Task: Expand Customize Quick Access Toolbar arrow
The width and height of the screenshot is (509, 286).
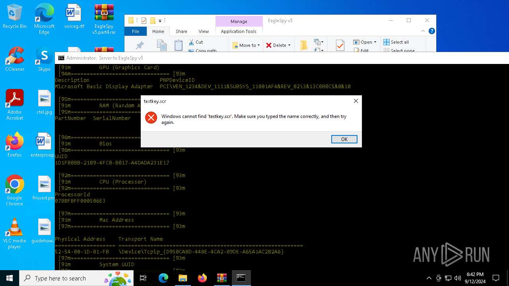Action: point(160,21)
